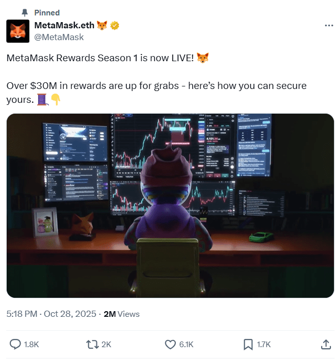Open the share upload arrow icon

(326, 345)
